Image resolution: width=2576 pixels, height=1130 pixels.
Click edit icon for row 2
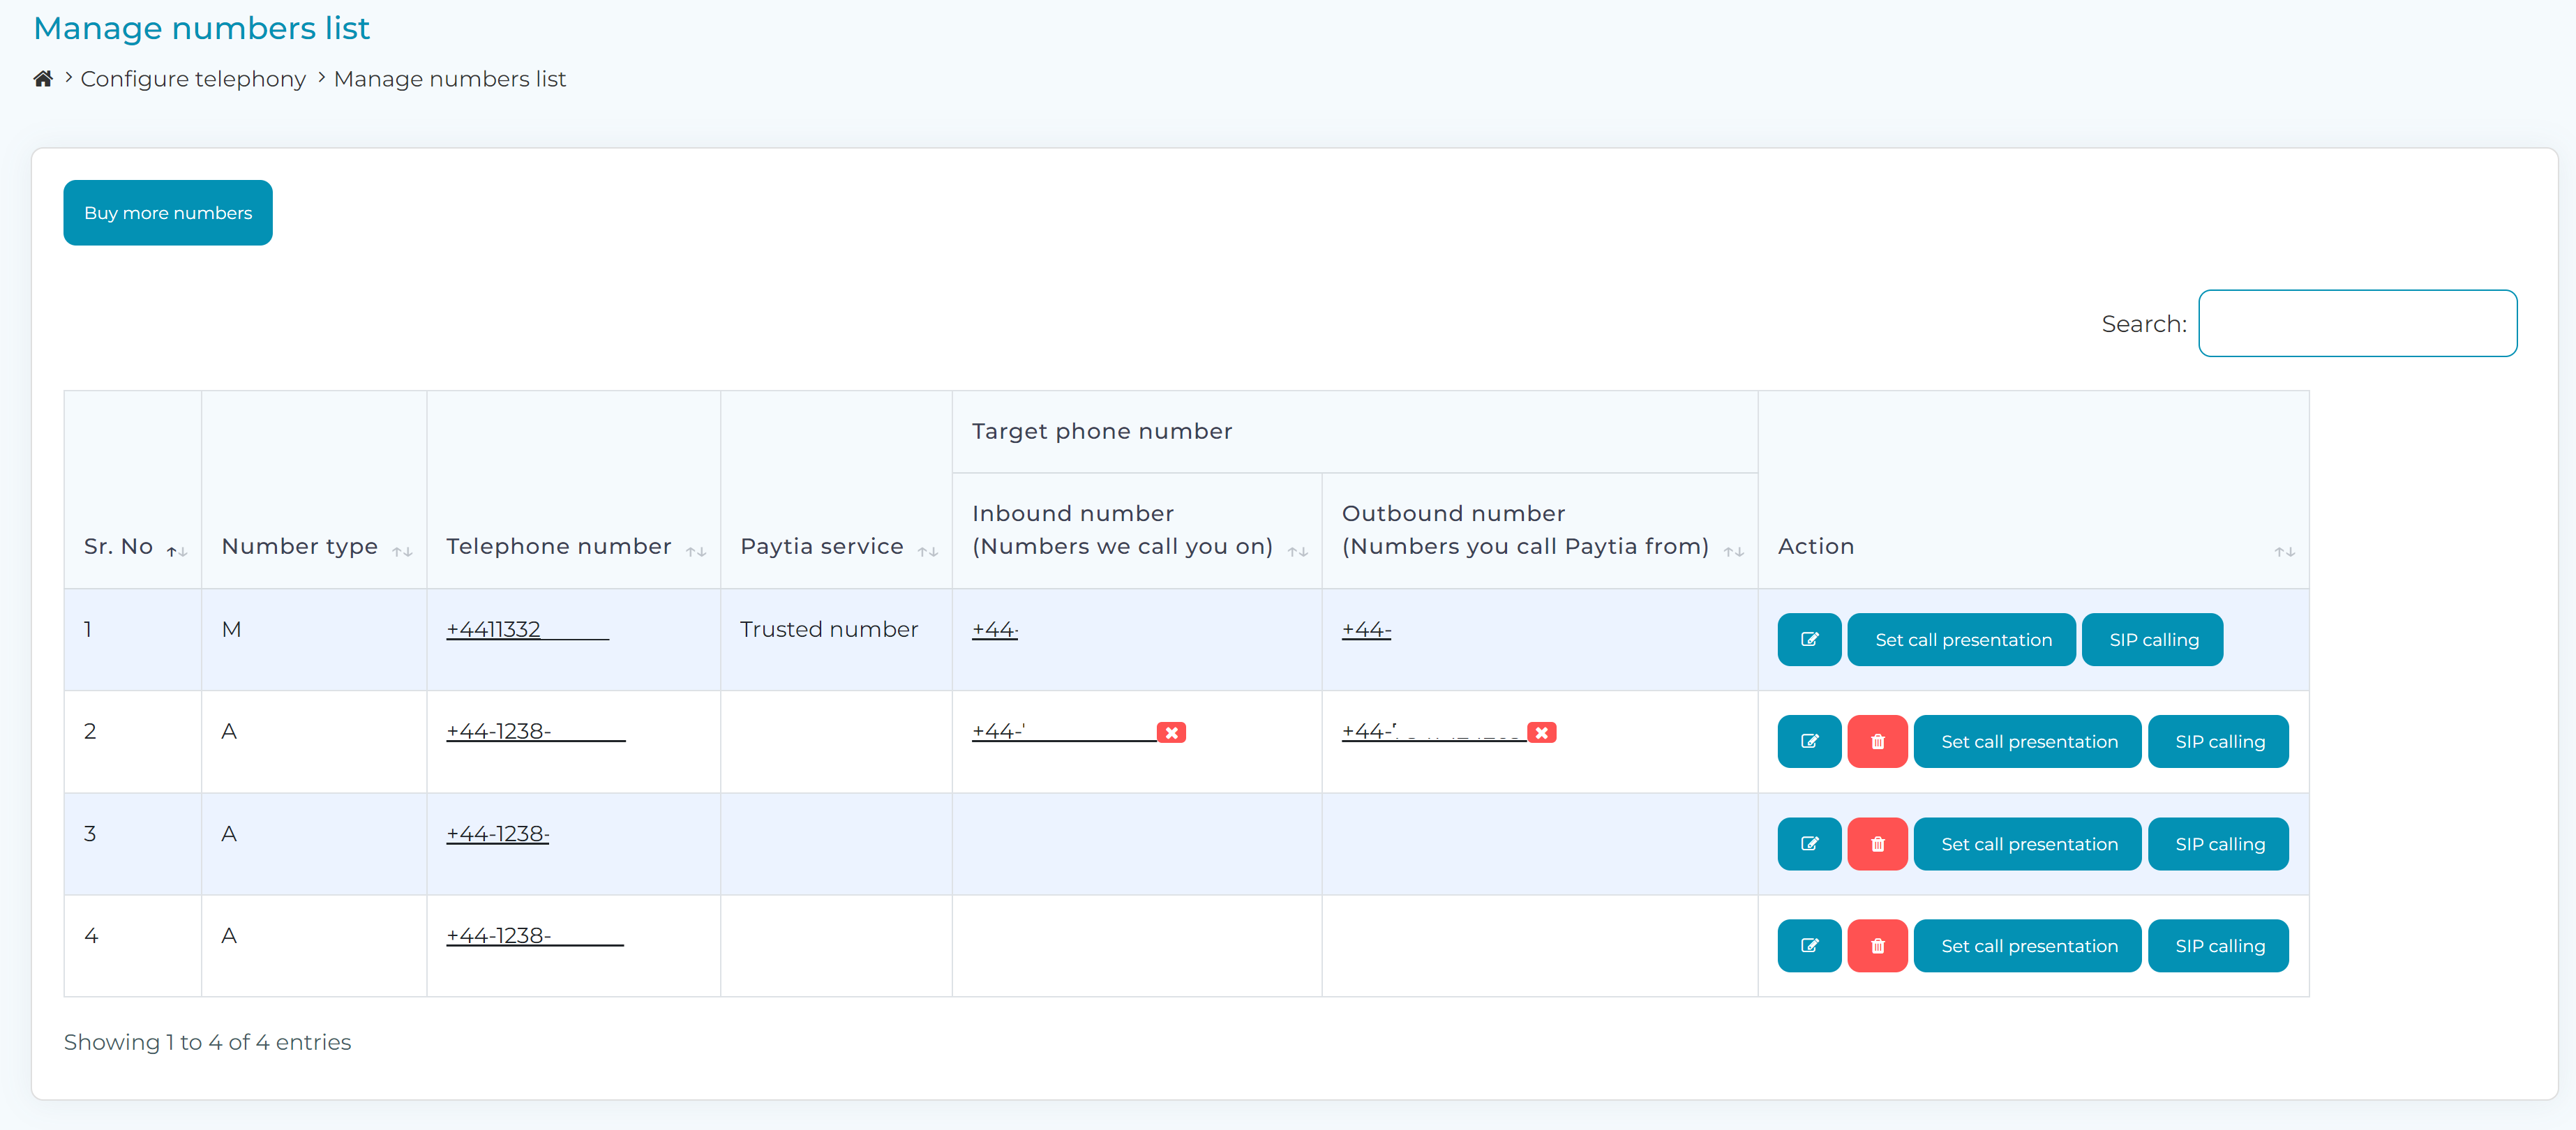[x=1809, y=742]
